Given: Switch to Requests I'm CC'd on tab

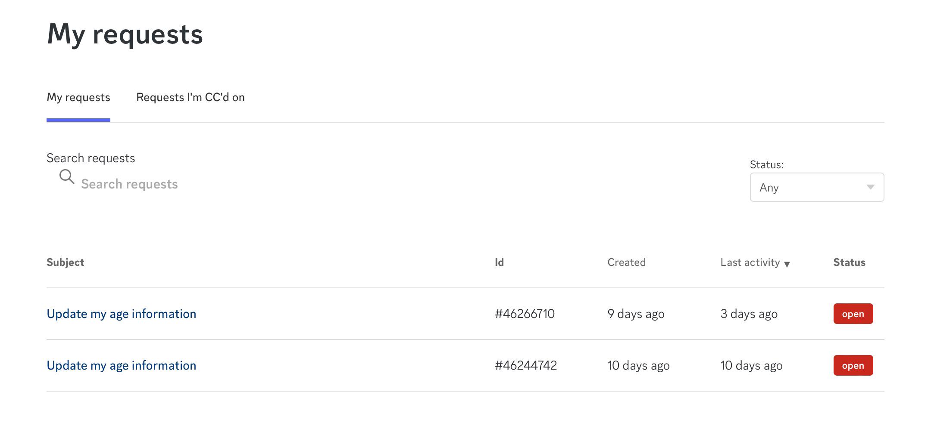Looking at the screenshot, I should [x=190, y=98].
